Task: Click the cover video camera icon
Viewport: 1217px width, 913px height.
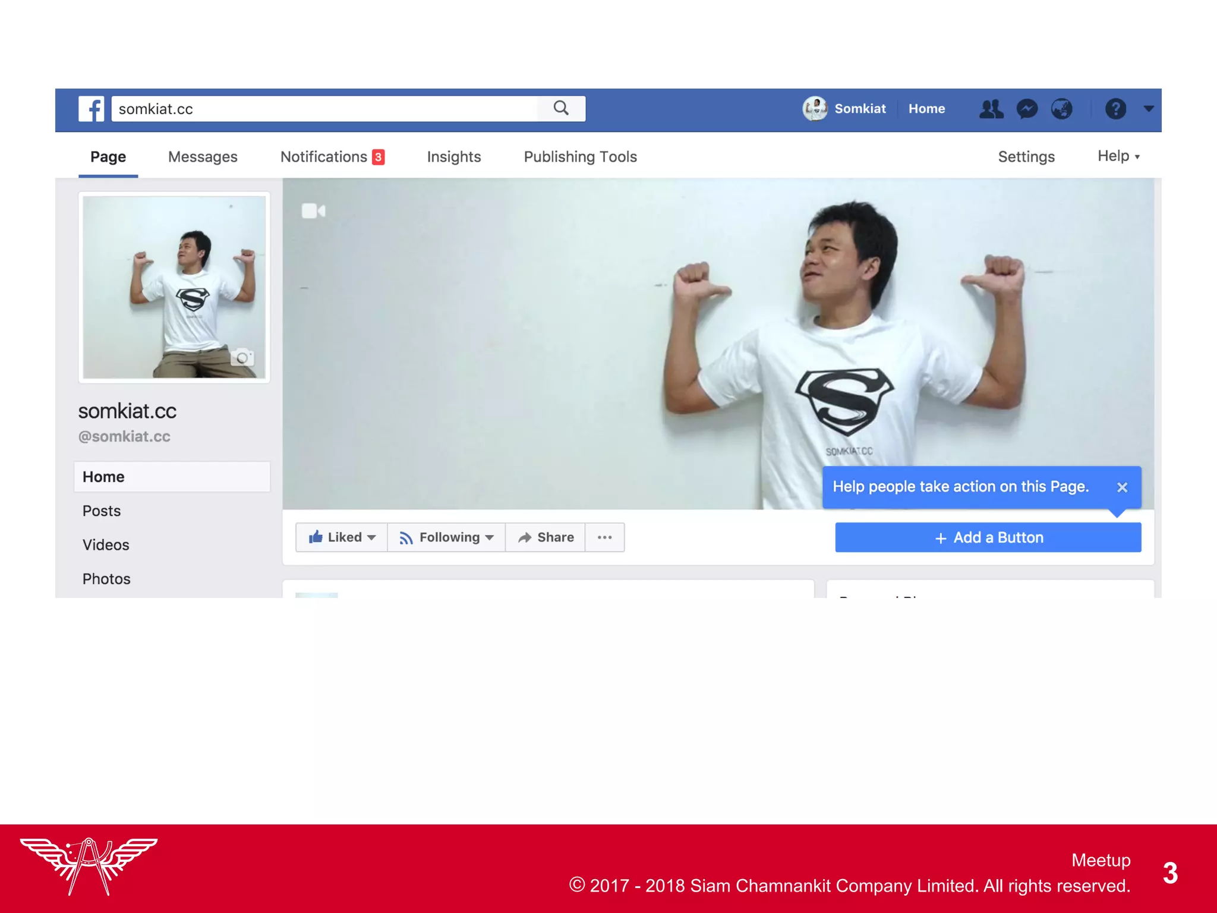Action: [x=313, y=211]
